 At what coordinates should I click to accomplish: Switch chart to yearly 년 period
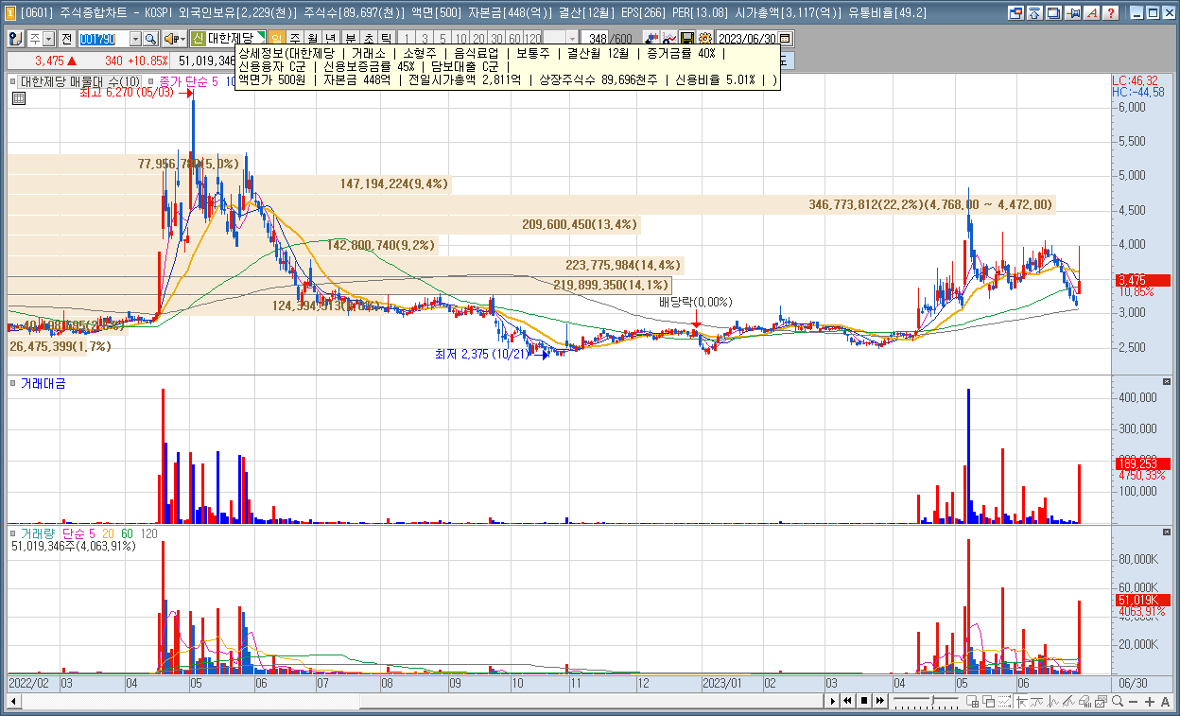click(x=331, y=39)
